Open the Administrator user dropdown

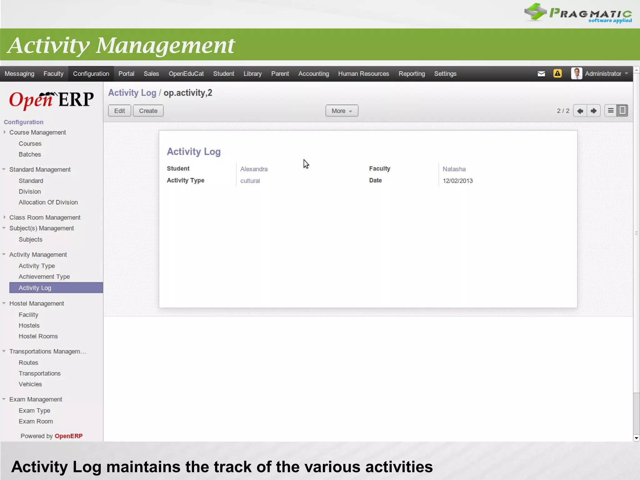tap(606, 74)
